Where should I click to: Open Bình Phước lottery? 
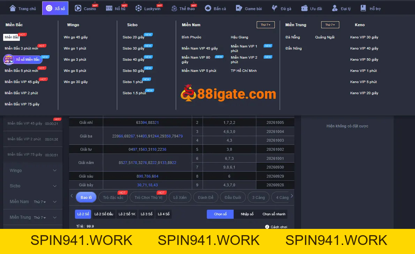191,37
